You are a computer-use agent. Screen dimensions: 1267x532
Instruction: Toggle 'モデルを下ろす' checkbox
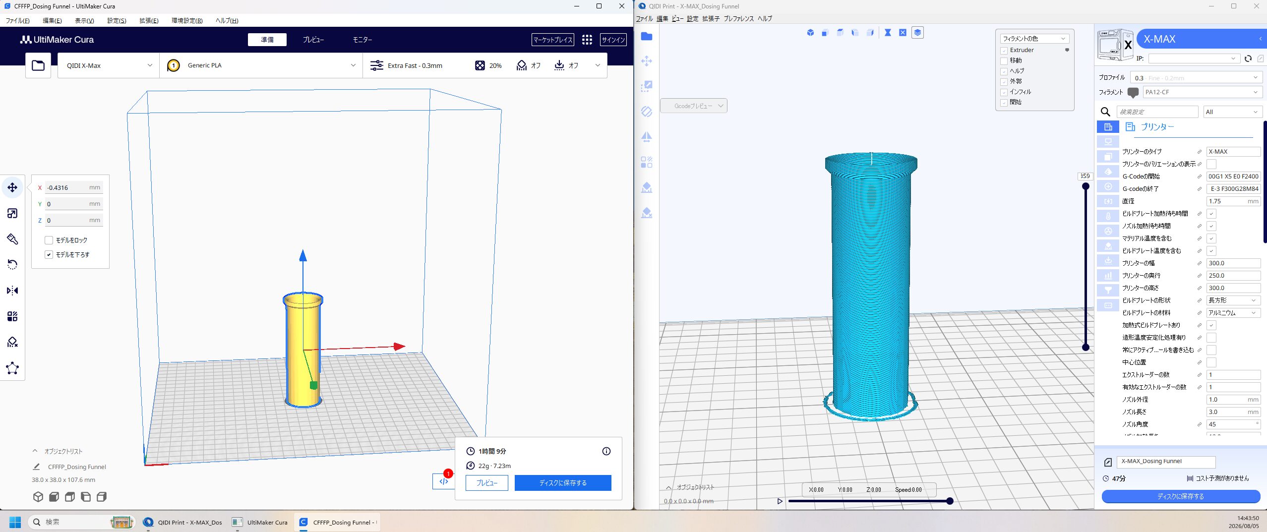point(49,254)
